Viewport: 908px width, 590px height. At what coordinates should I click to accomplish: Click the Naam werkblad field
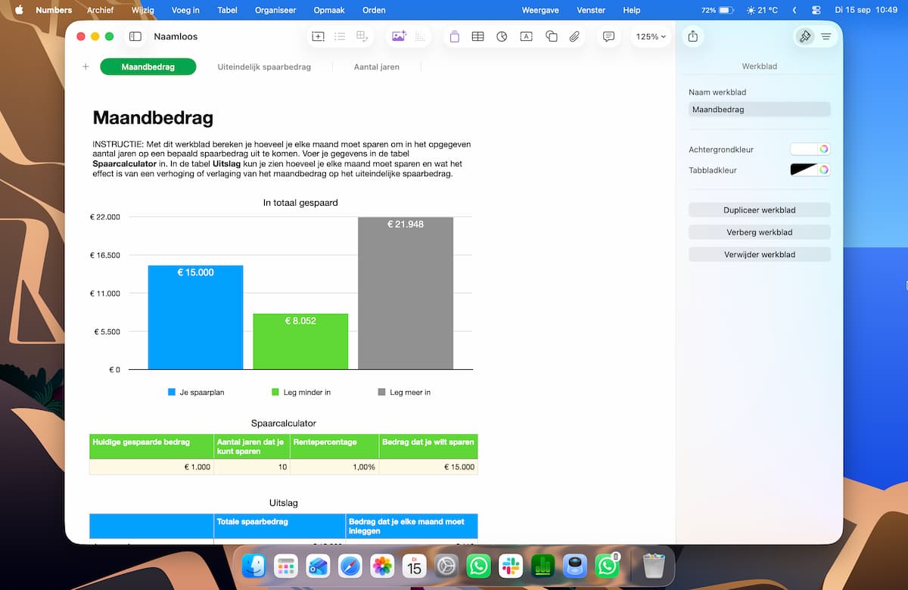(760, 110)
